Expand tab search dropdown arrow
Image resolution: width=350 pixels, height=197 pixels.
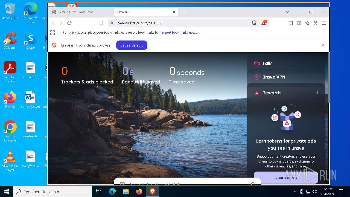click(287, 12)
